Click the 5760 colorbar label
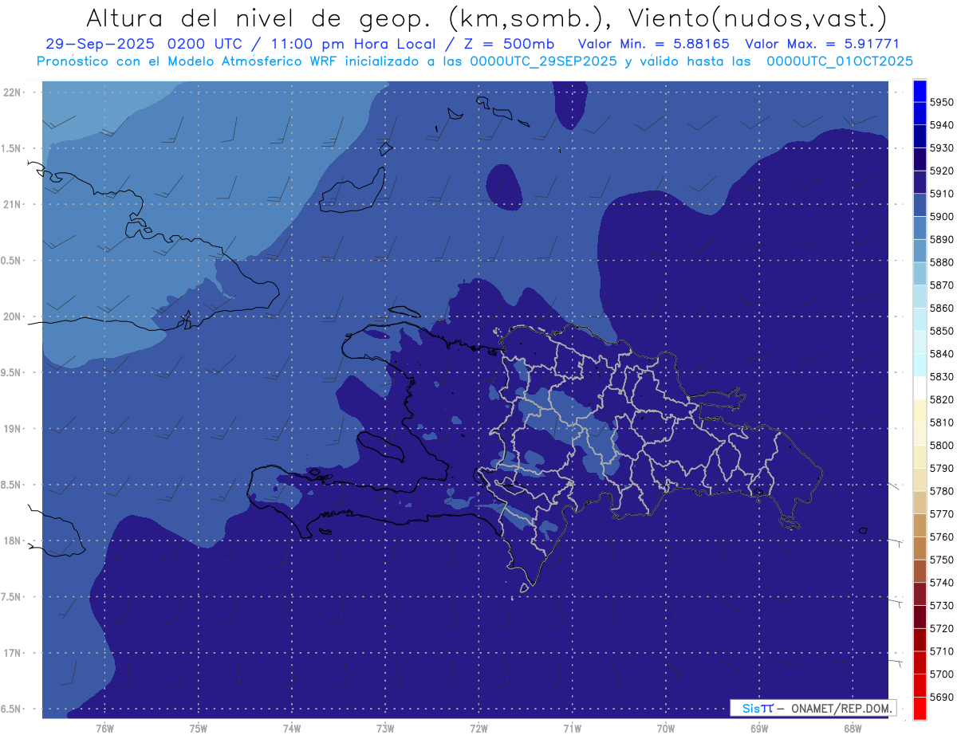Screen dimensions: 957x739 (x=941, y=537)
